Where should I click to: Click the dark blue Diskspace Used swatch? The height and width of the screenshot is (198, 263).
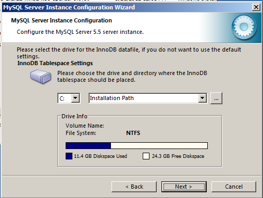tap(69, 156)
